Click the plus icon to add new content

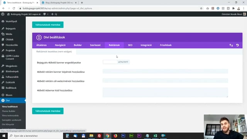point(52,14)
